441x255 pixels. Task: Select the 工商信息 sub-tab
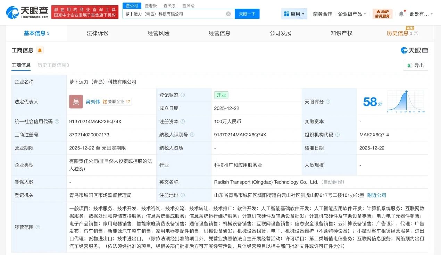click(x=21, y=65)
